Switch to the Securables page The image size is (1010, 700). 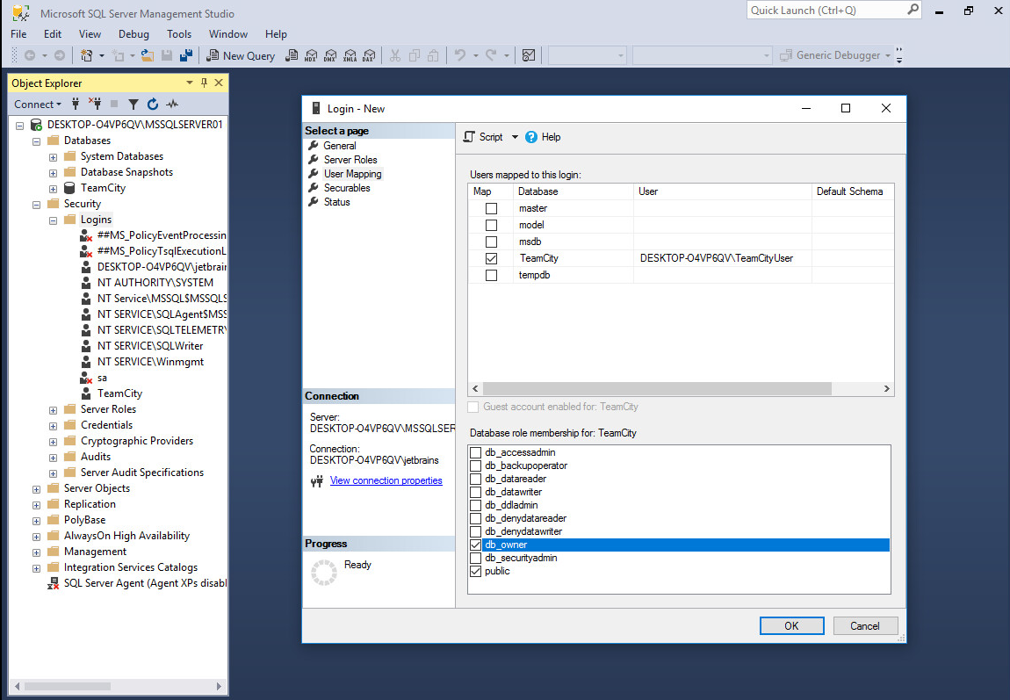[x=346, y=188]
